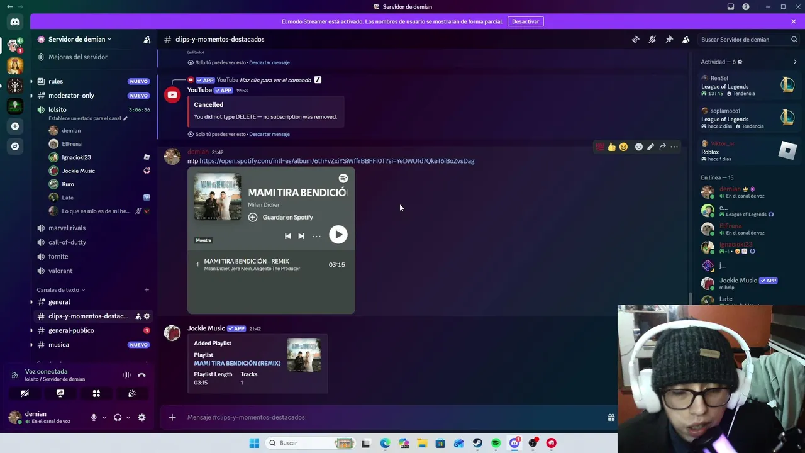Screen dimensions: 805x453
Task: Click Guardar en Spotify button
Action: pos(280,217)
